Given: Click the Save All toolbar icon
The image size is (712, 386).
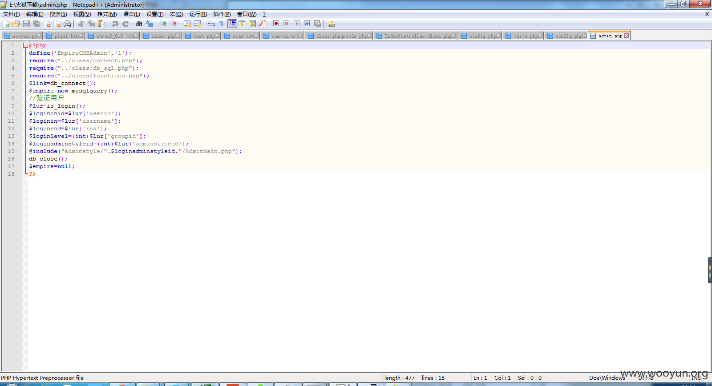Looking at the screenshot, I should 36,24.
